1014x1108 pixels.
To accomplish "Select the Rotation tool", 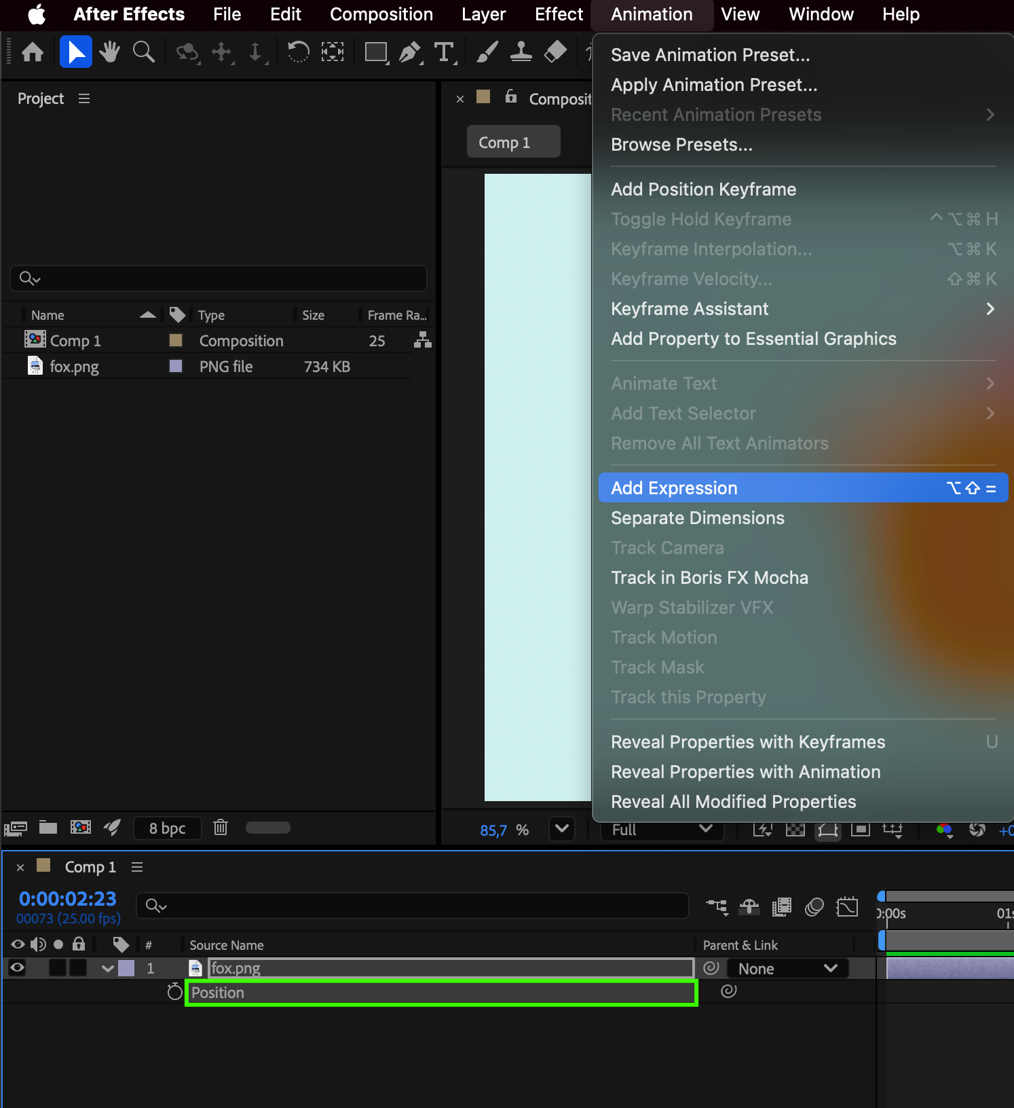I will click(x=298, y=52).
